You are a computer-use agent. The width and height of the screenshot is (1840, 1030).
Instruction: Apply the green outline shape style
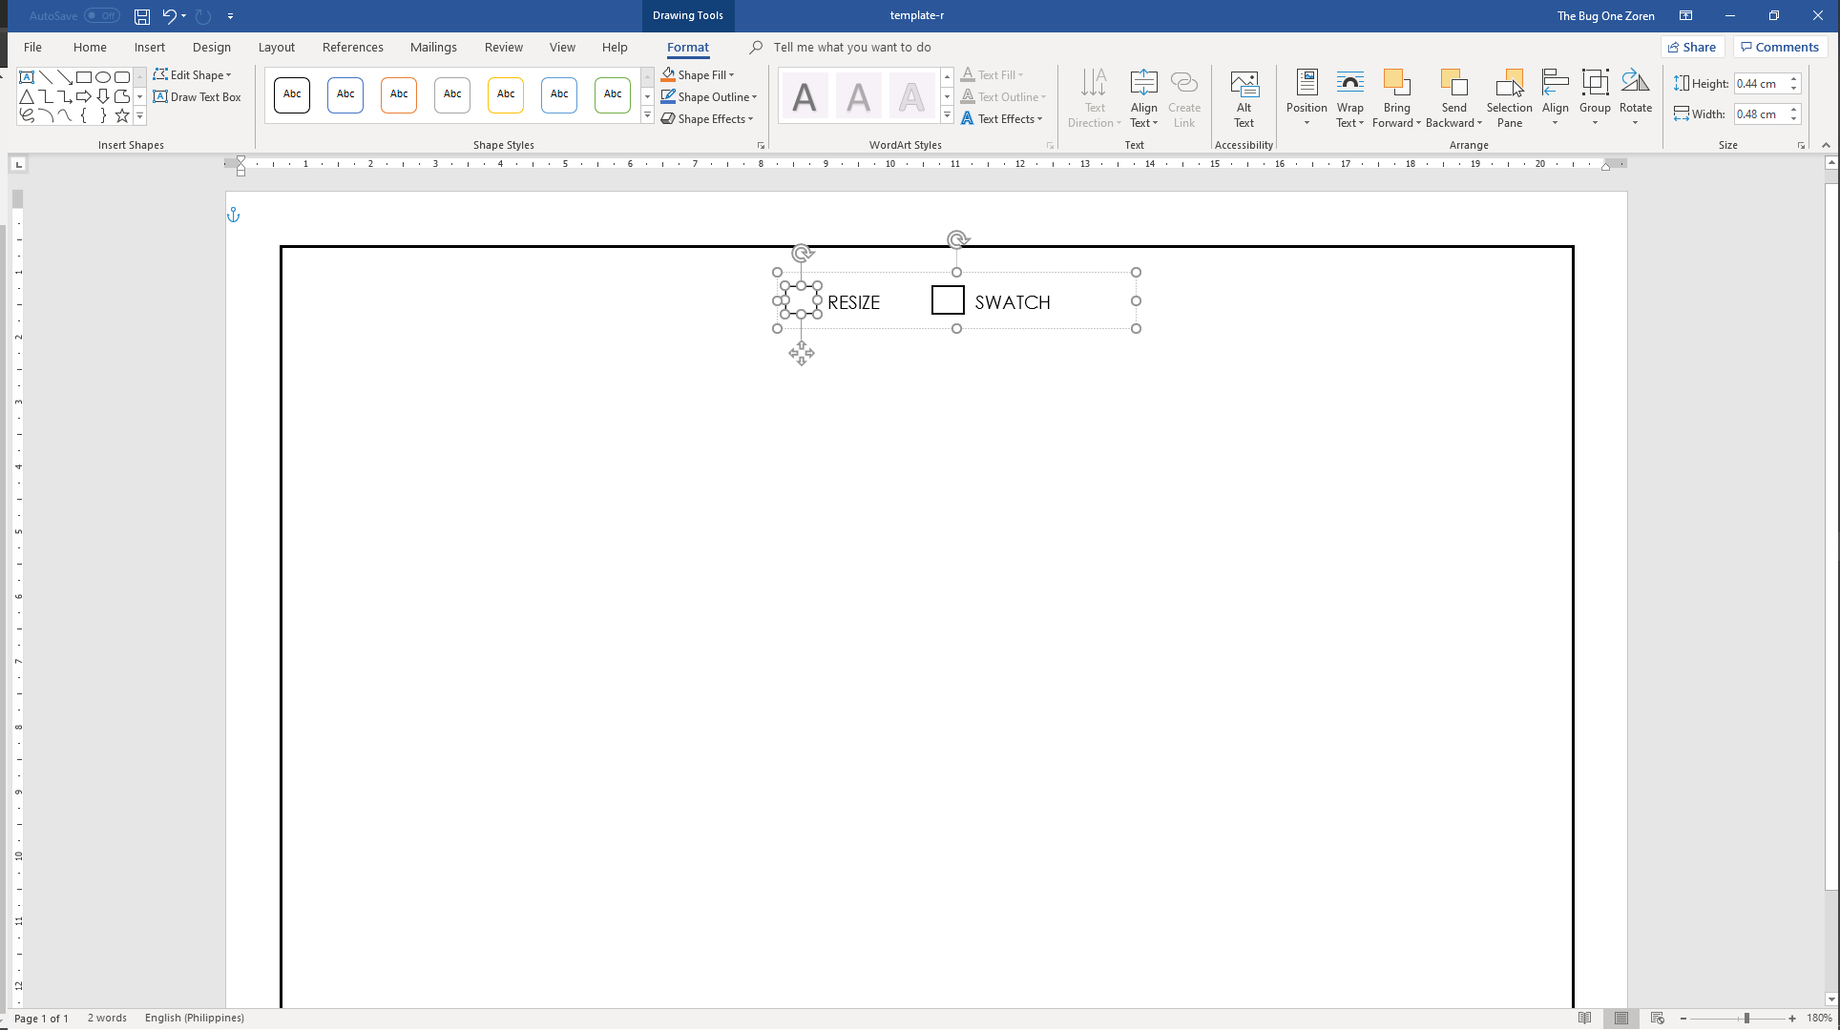tap(613, 94)
